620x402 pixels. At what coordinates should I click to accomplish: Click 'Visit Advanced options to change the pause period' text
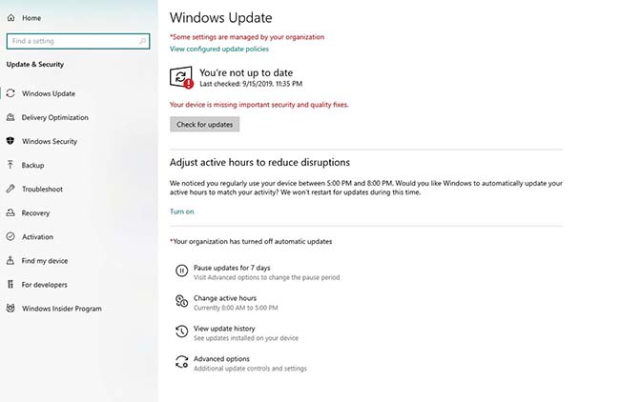coord(266,277)
